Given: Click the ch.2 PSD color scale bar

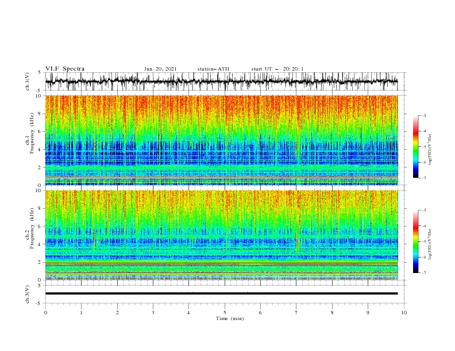Looking at the screenshot, I should (x=415, y=241).
